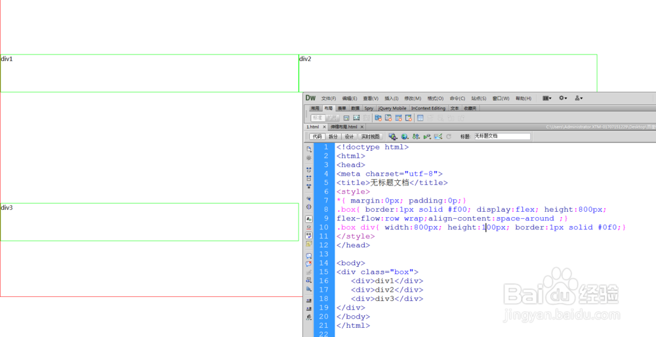
Task: Toggle Syntax Error Alerts in info bar
Action: 309,243
